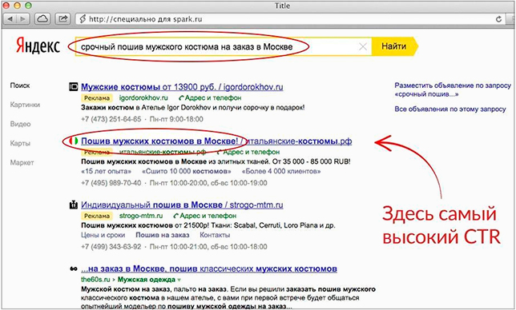Open Маркет search section
The width and height of the screenshot is (516, 310).
click(22, 162)
